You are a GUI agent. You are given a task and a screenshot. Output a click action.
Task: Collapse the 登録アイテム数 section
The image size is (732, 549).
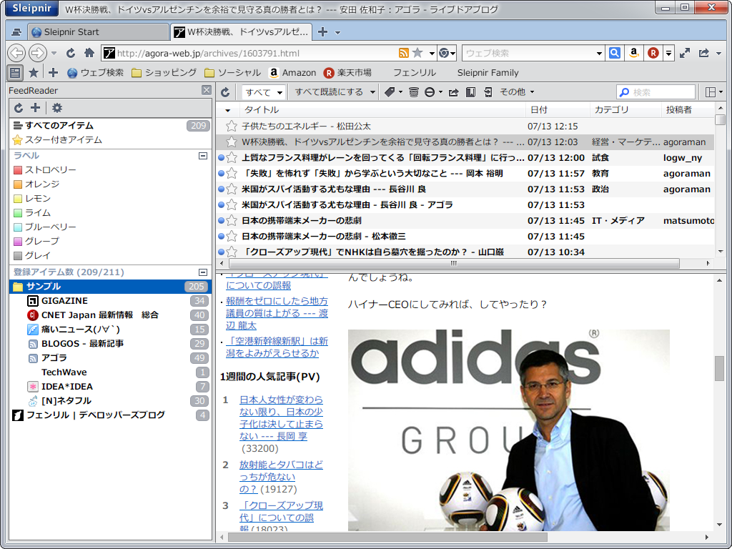coord(202,272)
